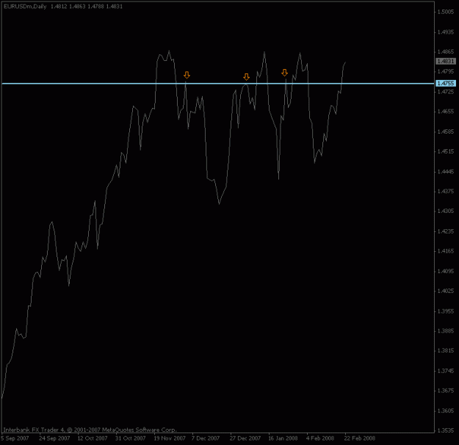Click the 1.3675 price scale label
Screen dimensions: 459x445
pyautogui.click(x=446, y=391)
